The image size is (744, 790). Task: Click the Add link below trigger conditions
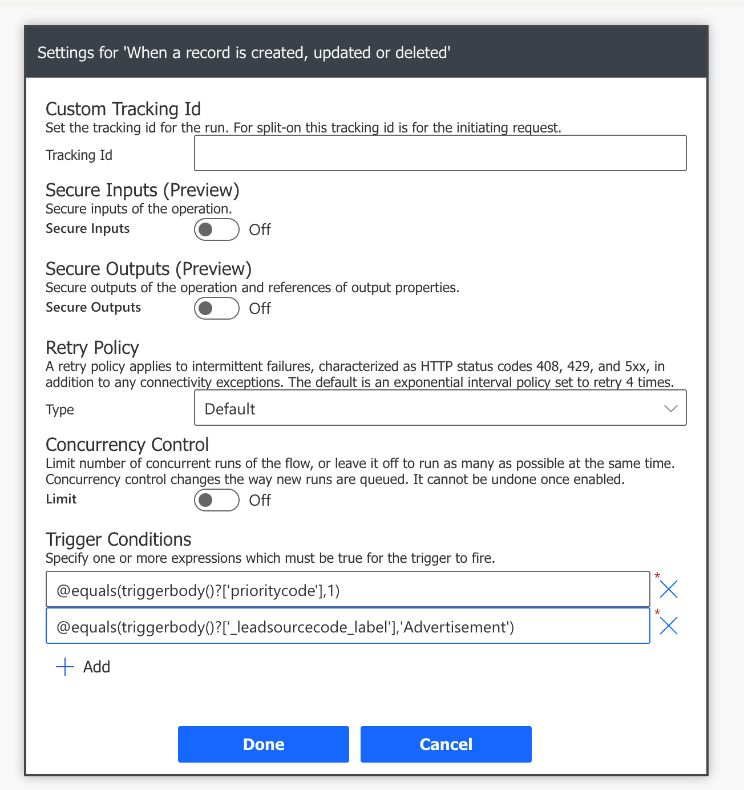(96, 666)
